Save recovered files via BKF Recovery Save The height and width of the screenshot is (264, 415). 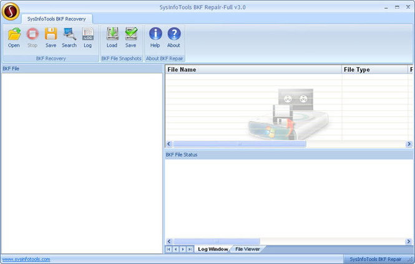coord(51,38)
